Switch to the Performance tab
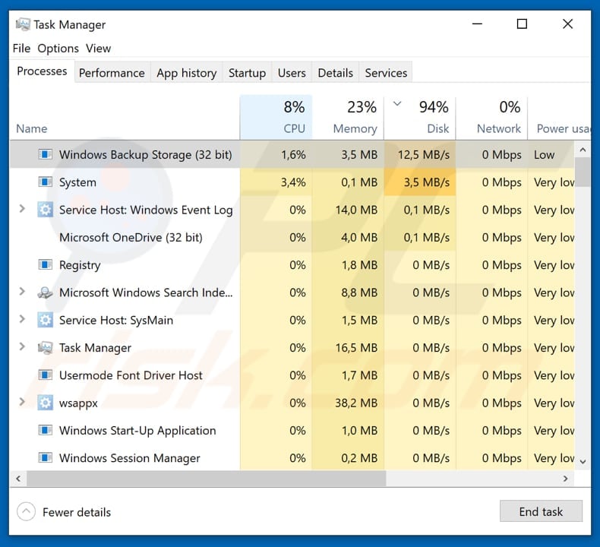The height and width of the screenshot is (547, 600). (x=112, y=72)
